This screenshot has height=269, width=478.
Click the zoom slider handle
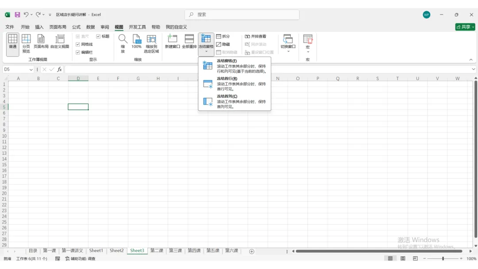(443, 259)
